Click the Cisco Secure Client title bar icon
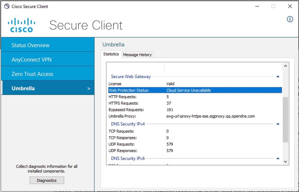The width and height of the screenshot is (299, 192). (7, 6)
